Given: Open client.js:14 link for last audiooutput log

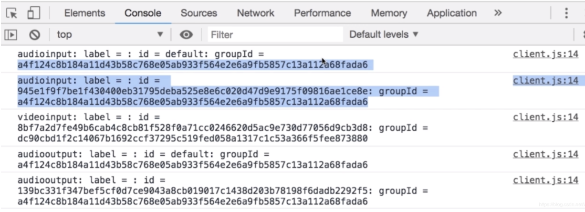Looking at the screenshot, I should 545,180.
